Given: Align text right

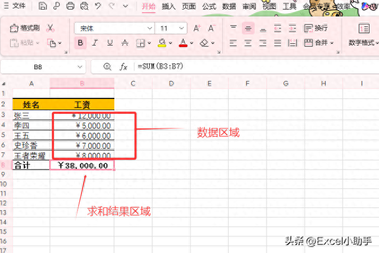Looking at the screenshot, I should 263,43.
